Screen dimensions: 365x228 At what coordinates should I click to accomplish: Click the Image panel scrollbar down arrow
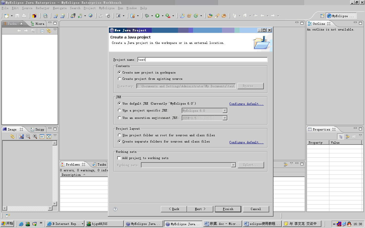55,204
